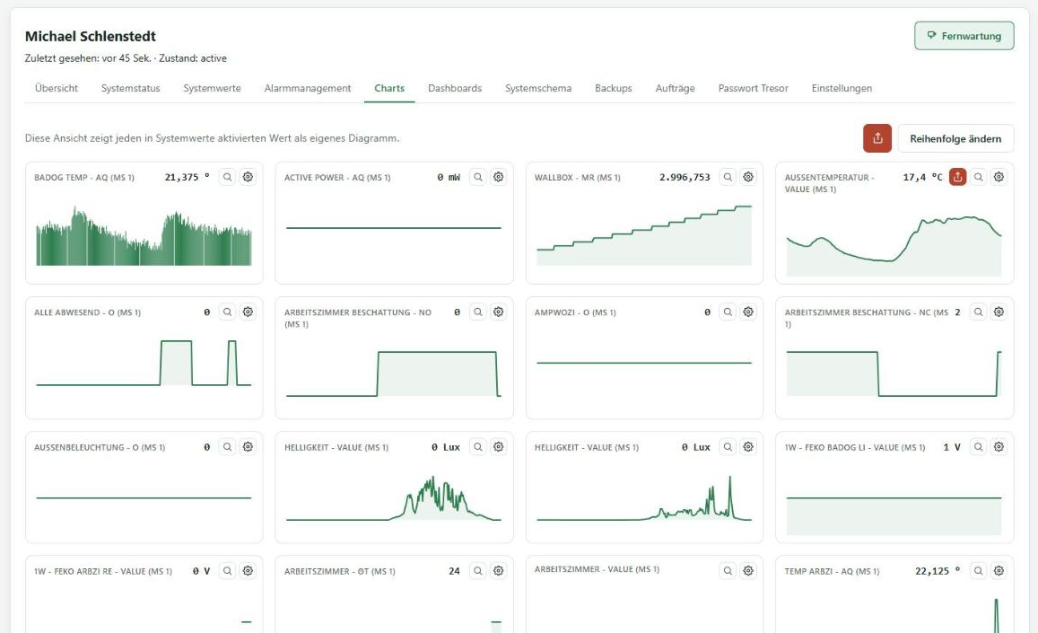Open AMPWOZI - O settings gear
The image size is (1038, 633).
click(x=748, y=312)
